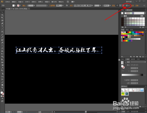
Task: Switch to the 路径查找器 panel tab
Action: click(135, 112)
